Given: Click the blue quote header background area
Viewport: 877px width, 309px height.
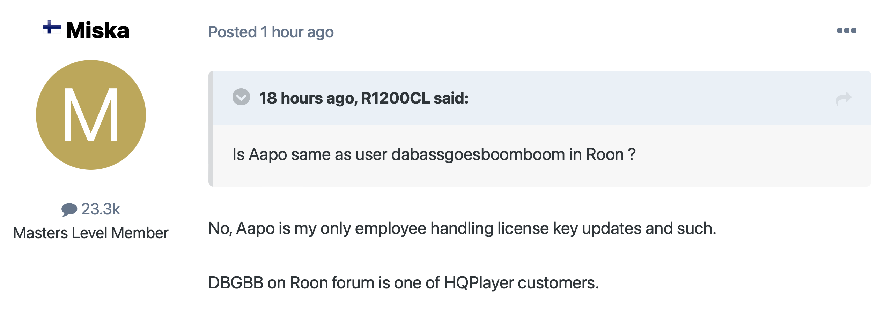Looking at the screenshot, I should coord(542,98).
